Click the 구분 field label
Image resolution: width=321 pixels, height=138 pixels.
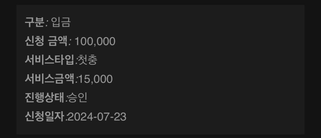[x=34, y=22]
